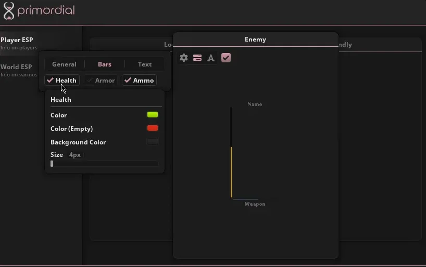Image resolution: width=426 pixels, height=267 pixels.
Task: Click the text "A" icon in Enemy toolbar
Action: click(211, 58)
